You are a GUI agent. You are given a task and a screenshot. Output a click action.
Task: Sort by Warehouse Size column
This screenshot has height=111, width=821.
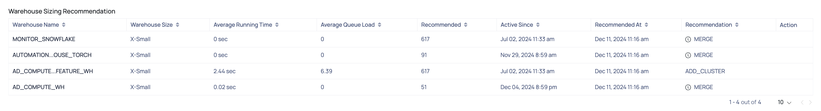178,25
